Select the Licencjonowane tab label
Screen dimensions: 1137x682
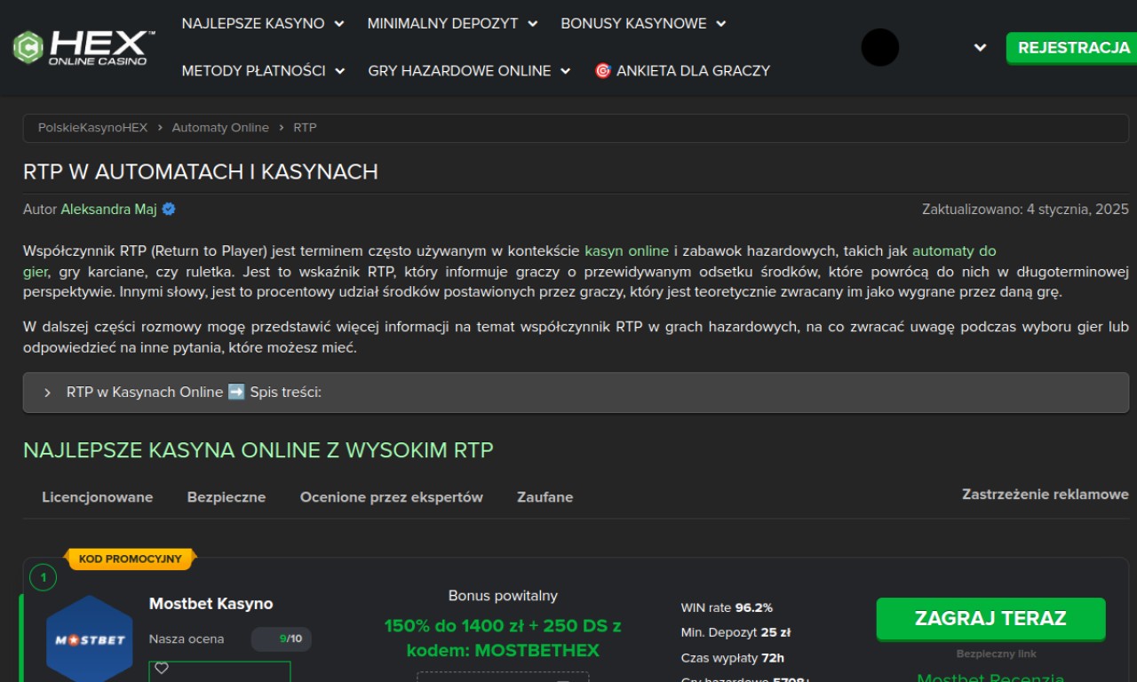[97, 497]
